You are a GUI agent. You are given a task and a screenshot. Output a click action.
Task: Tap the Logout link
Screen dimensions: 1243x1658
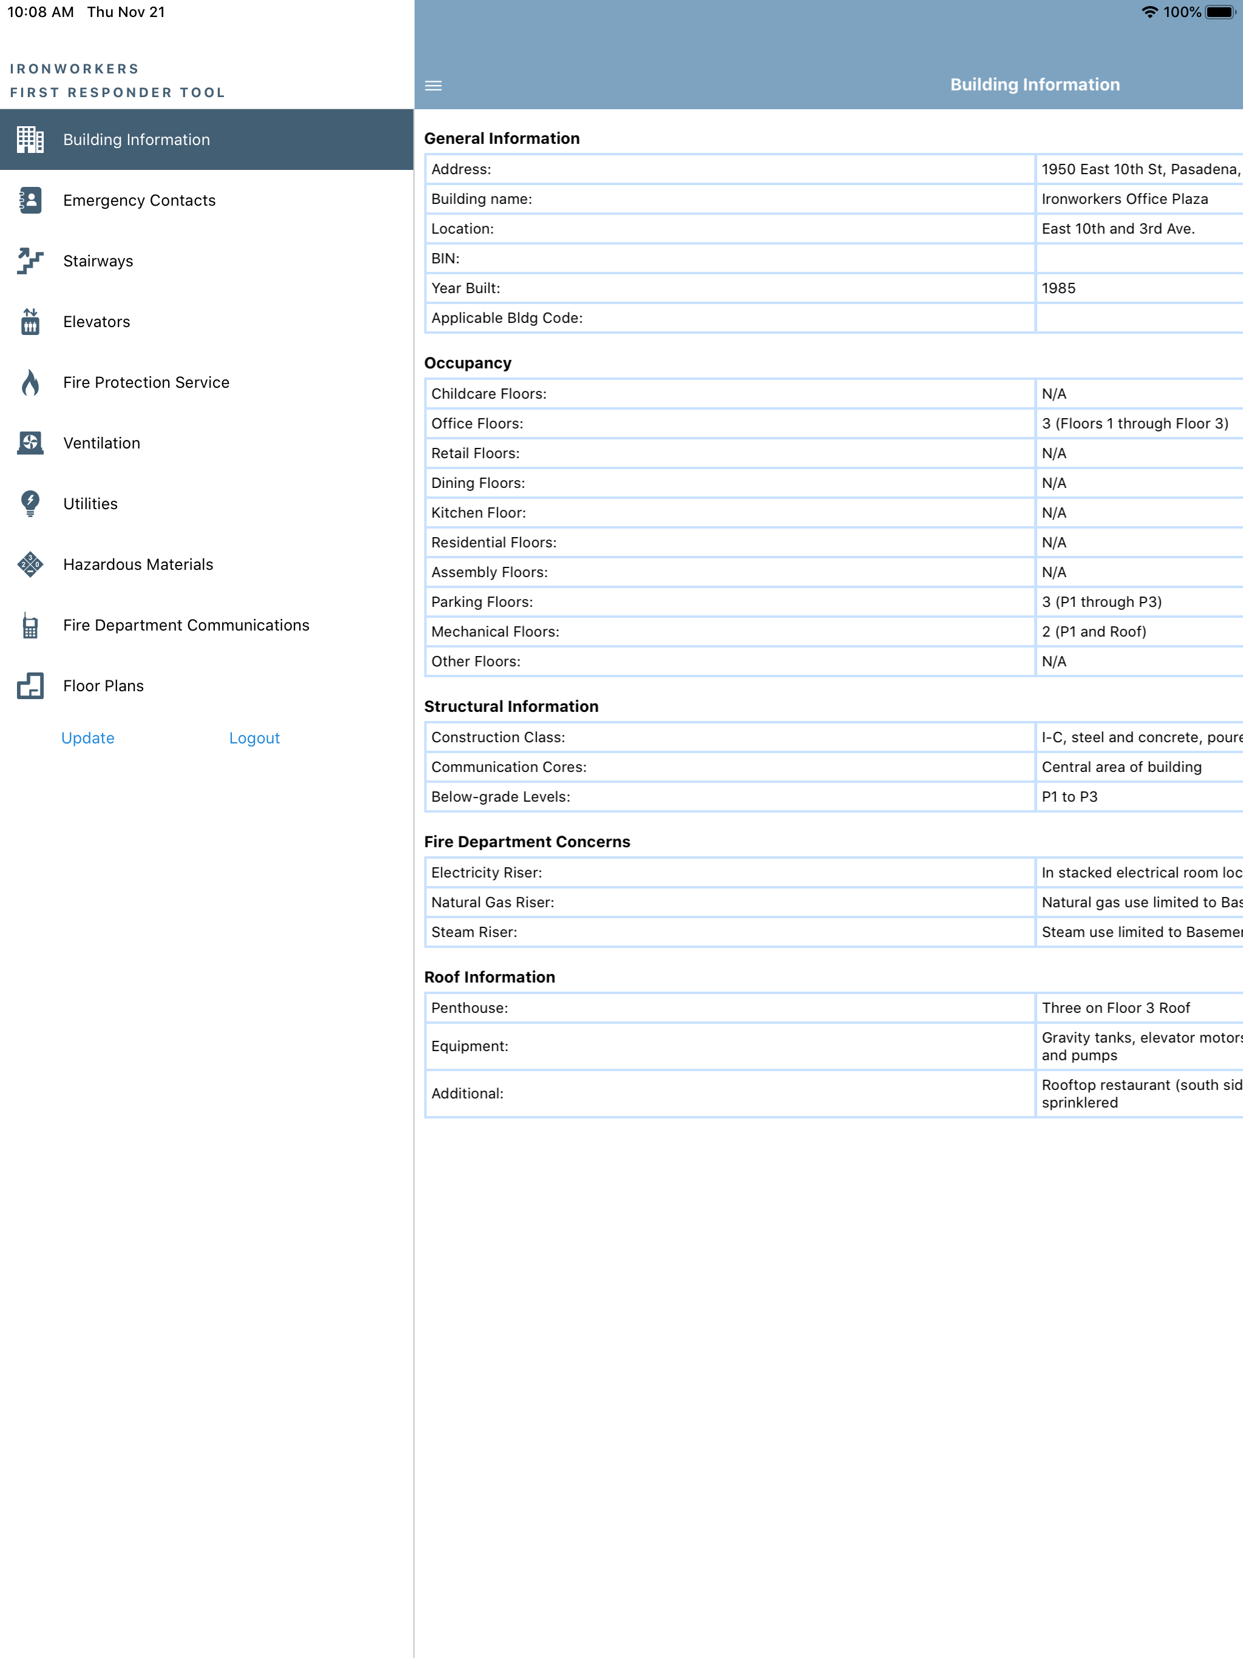(x=254, y=739)
